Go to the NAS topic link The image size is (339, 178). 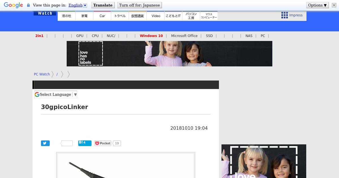pos(249,36)
